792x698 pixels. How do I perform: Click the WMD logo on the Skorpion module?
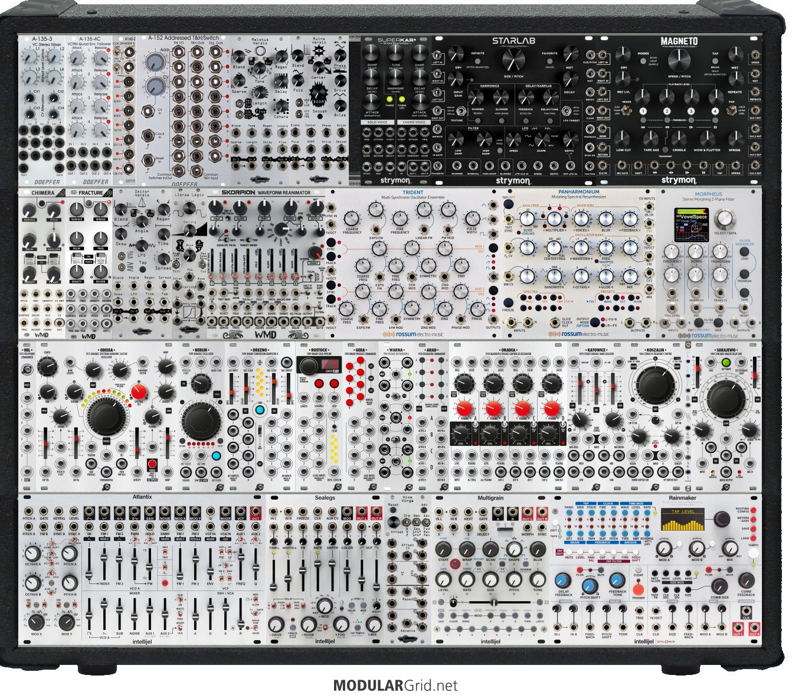[265, 336]
